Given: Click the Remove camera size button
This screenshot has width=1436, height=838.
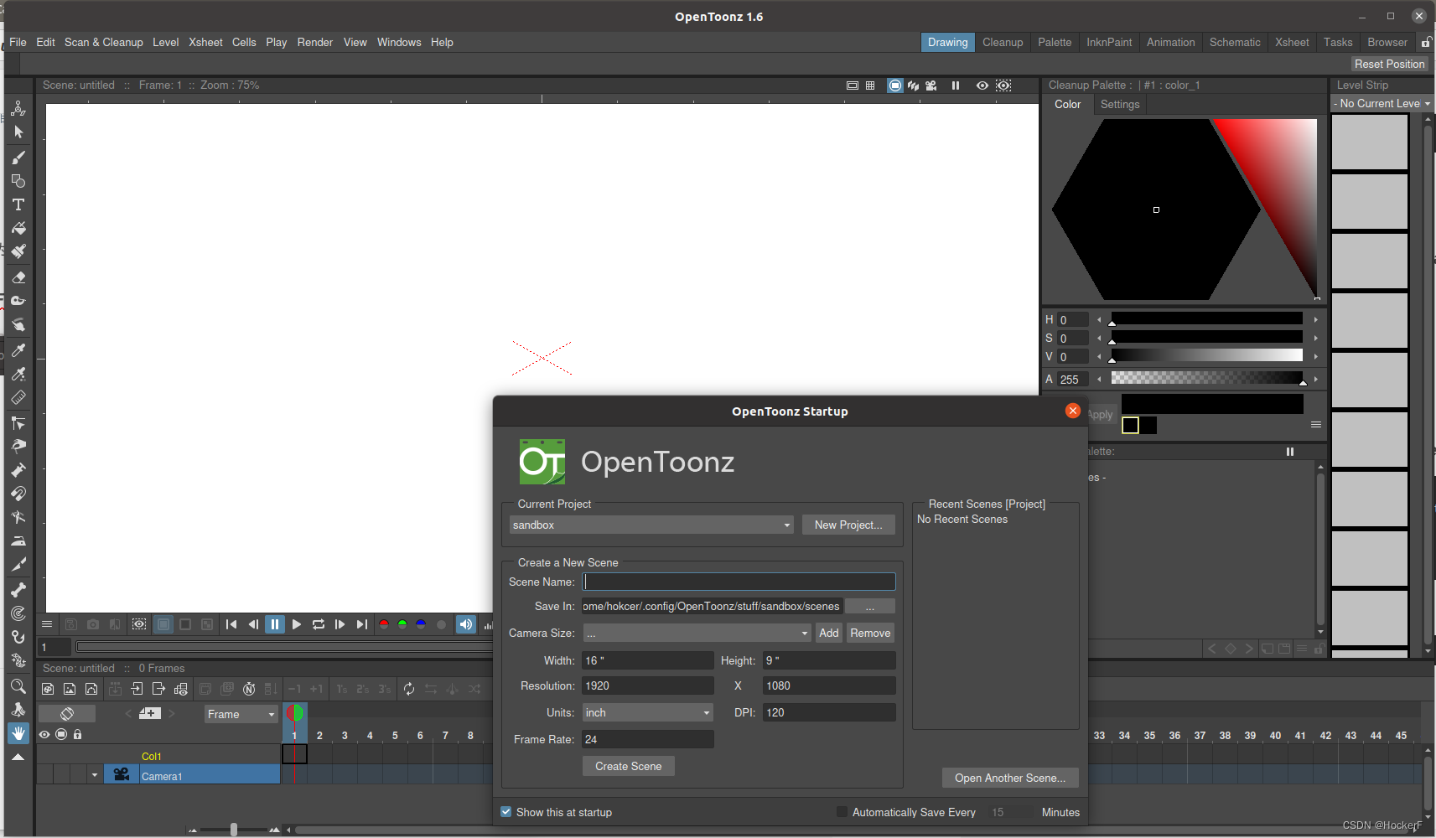Looking at the screenshot, I should [870, 633].
